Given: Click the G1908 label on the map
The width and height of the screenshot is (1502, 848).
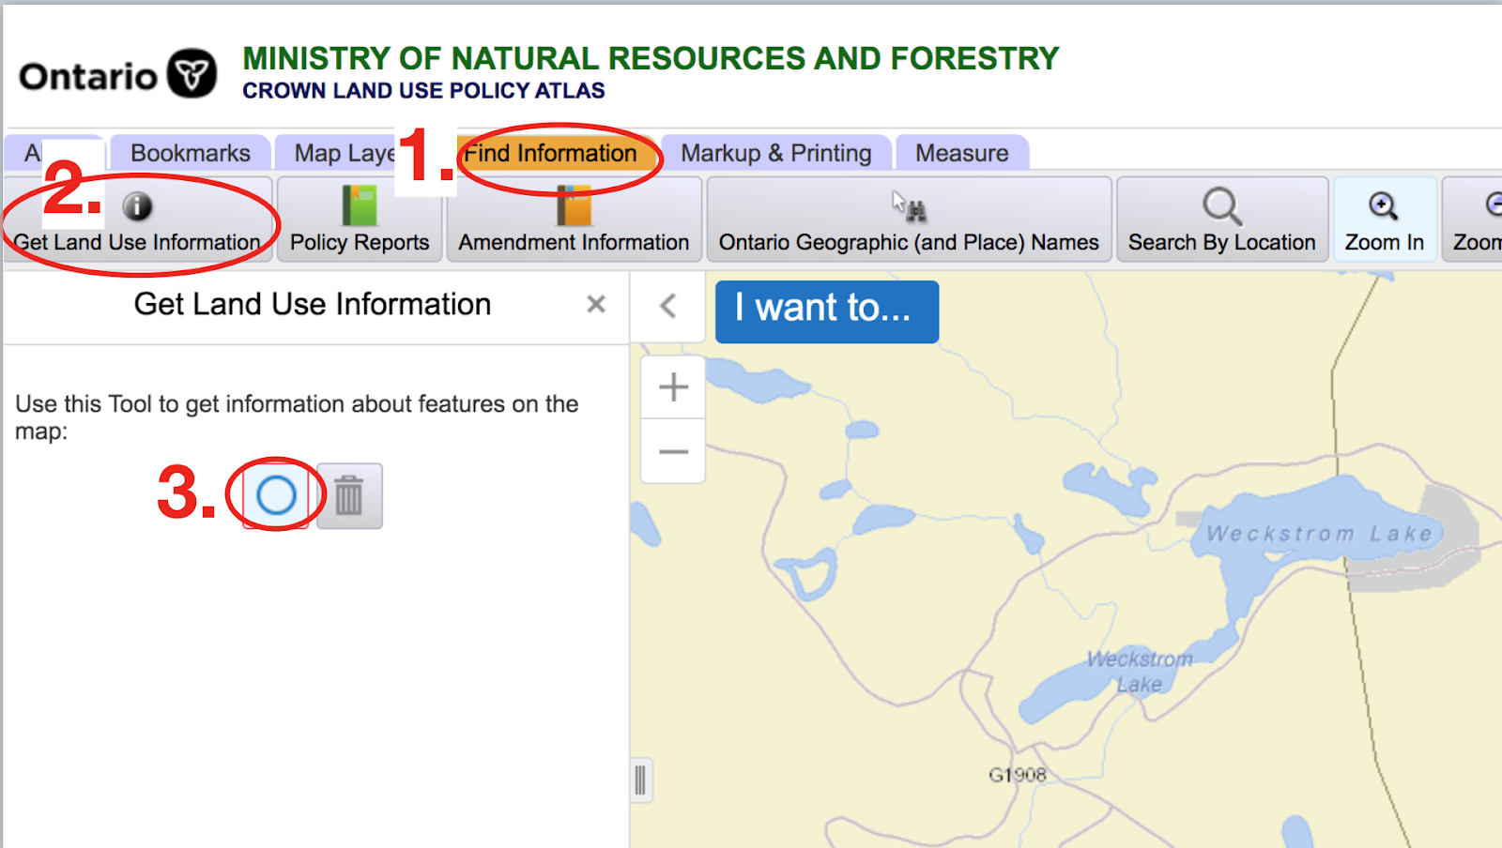Looking at the screenshot, I should tap(1018, 775).
